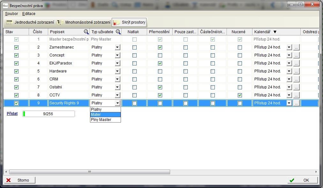Click the sort arrow in Kalendář header
Screen dimensions: 323x188
(275, 32)
